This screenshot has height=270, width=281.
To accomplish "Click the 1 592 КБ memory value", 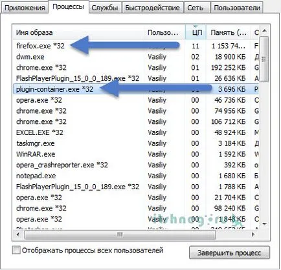I will click(x=232, y=154).
